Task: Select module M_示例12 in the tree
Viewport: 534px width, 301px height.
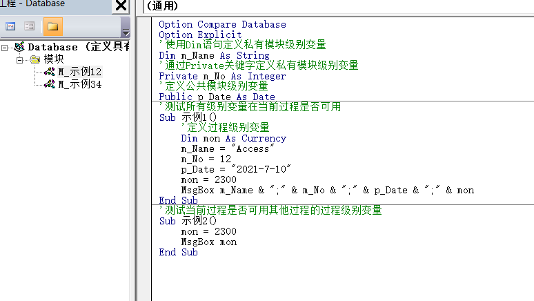Action: click(x=80, y=72)
